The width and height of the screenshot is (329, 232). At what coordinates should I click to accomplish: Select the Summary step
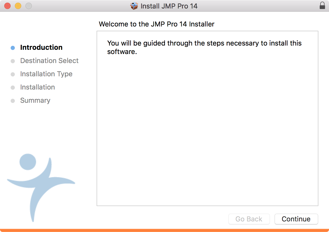click(35, 100)
